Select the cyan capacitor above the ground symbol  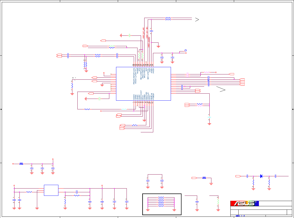tap(209, 117)
